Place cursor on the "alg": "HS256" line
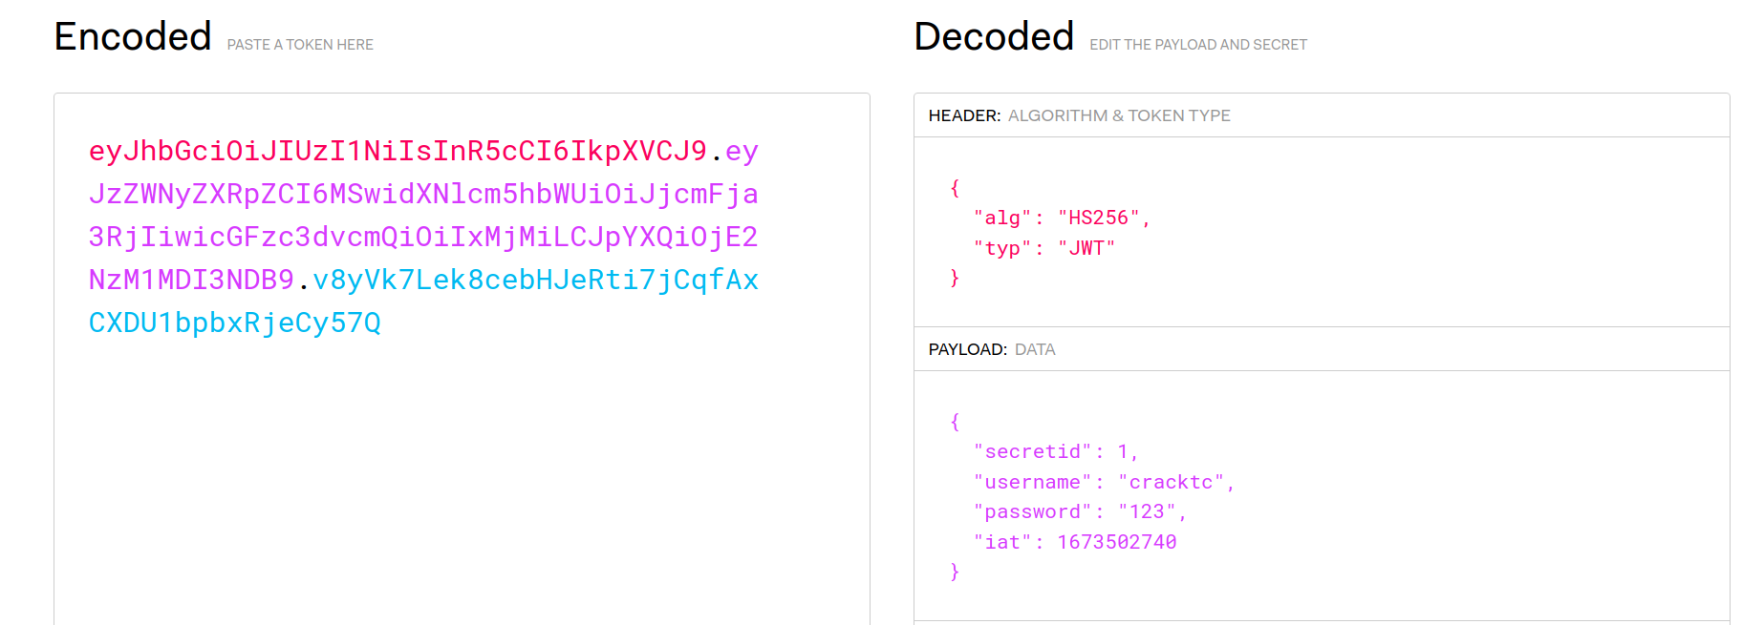 pos(1061,219)
